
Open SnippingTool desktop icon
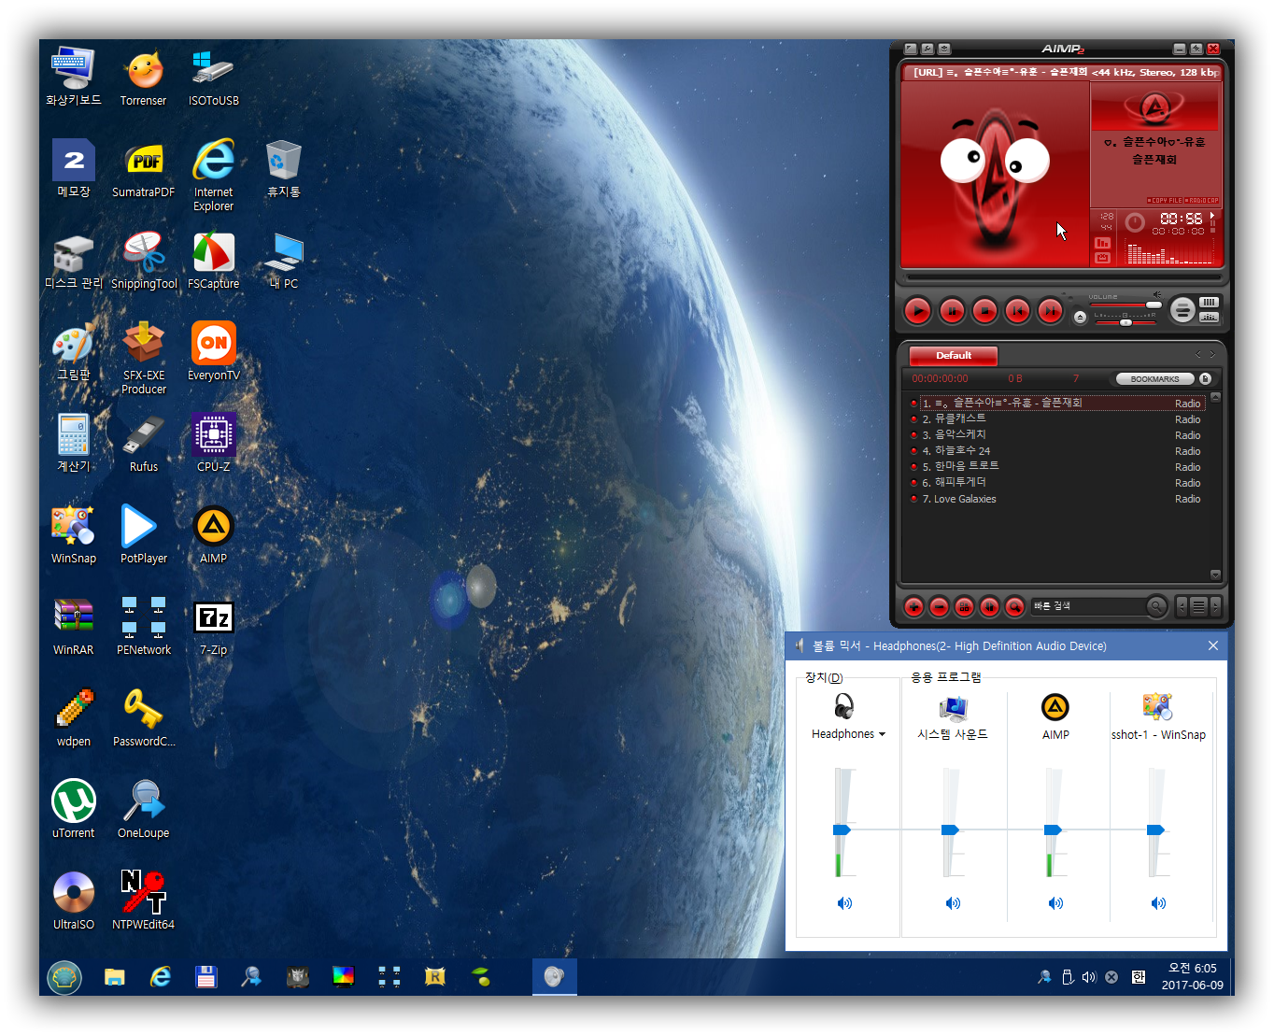(x=144, y=261)
